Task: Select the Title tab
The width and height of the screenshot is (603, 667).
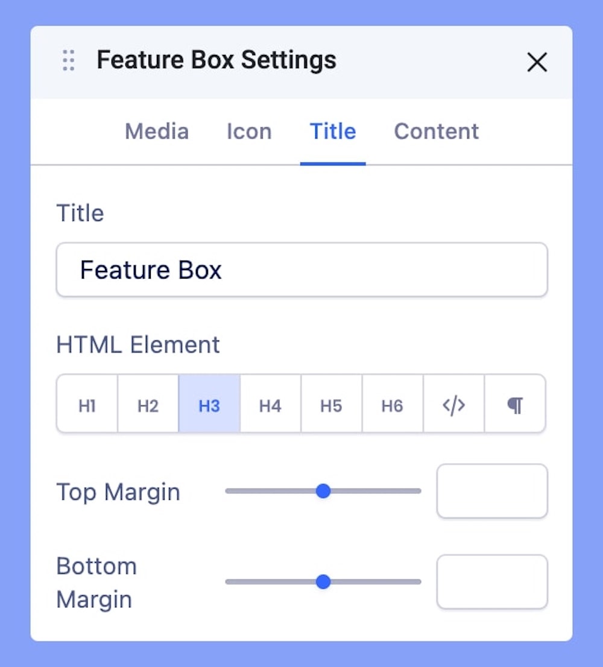Action: pos(333,131)
